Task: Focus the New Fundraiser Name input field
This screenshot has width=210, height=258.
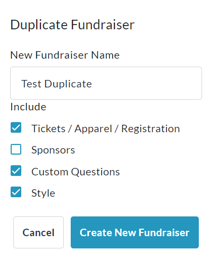Action: tap(106, 83)
